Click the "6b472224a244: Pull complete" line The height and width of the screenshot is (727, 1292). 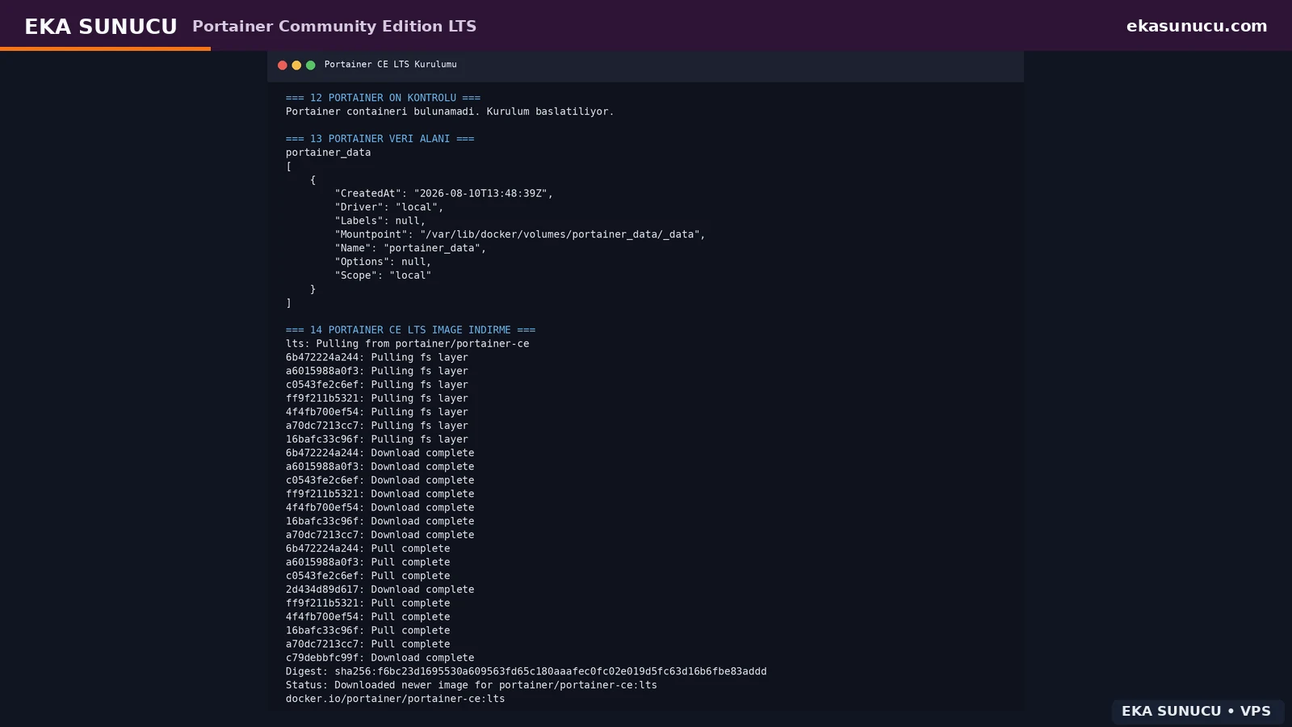pyautogui.click(x=368, y=550)
